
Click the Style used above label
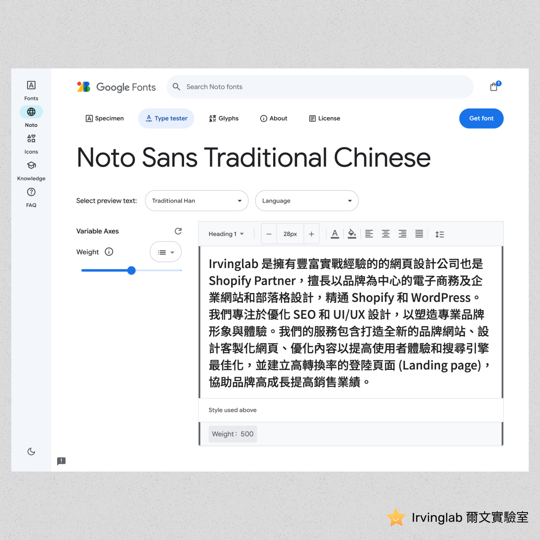233,410
